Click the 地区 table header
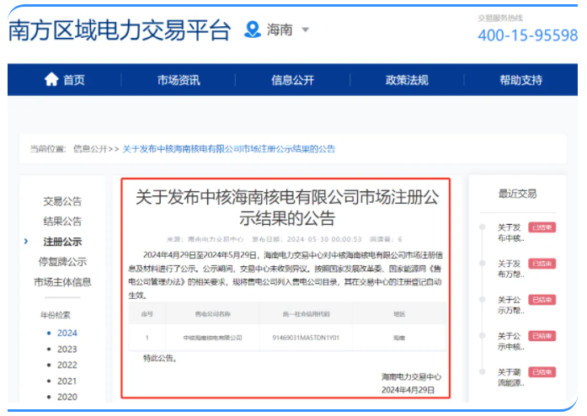587x416 pixels. point(399,314)
